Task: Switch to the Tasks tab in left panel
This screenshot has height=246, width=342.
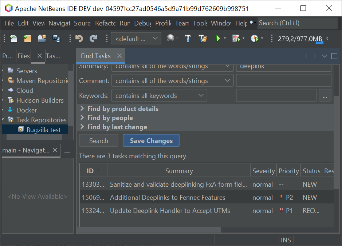Action: pos(53,56)
